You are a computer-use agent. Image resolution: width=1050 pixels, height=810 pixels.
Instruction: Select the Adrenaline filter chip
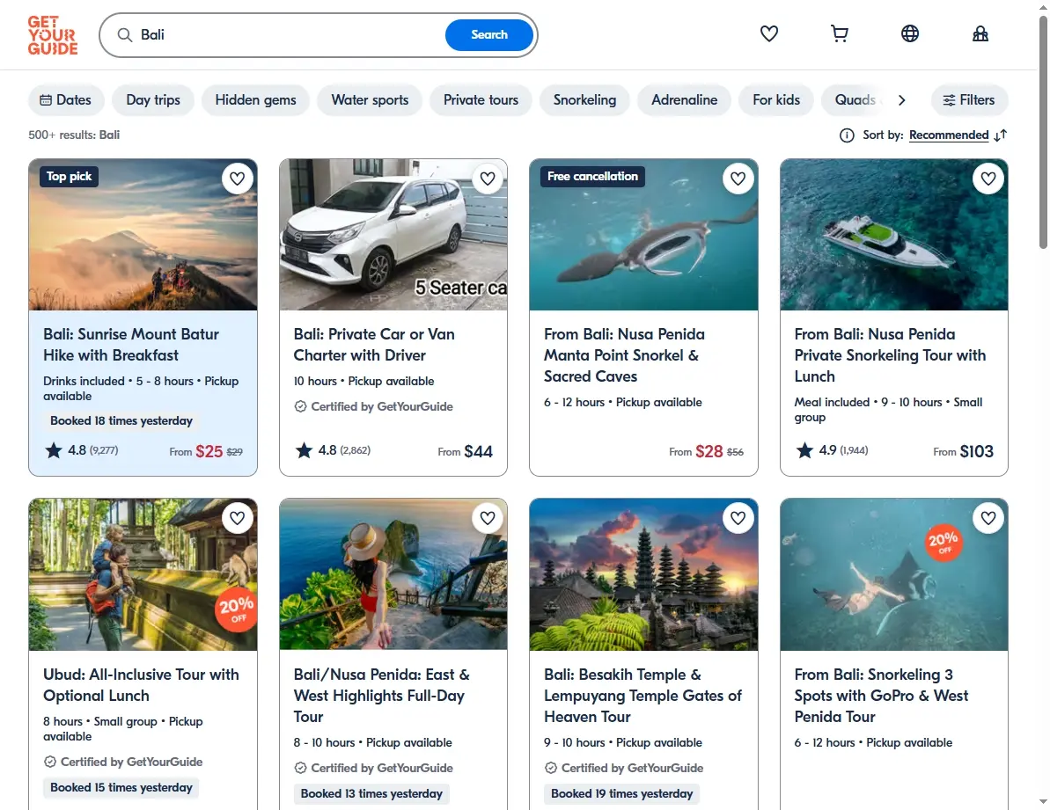click(685, 100)
